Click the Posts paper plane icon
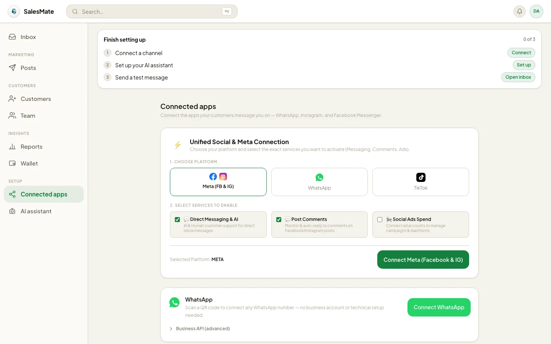The width and height of the screenshot is (551, 344). [12, 68]
